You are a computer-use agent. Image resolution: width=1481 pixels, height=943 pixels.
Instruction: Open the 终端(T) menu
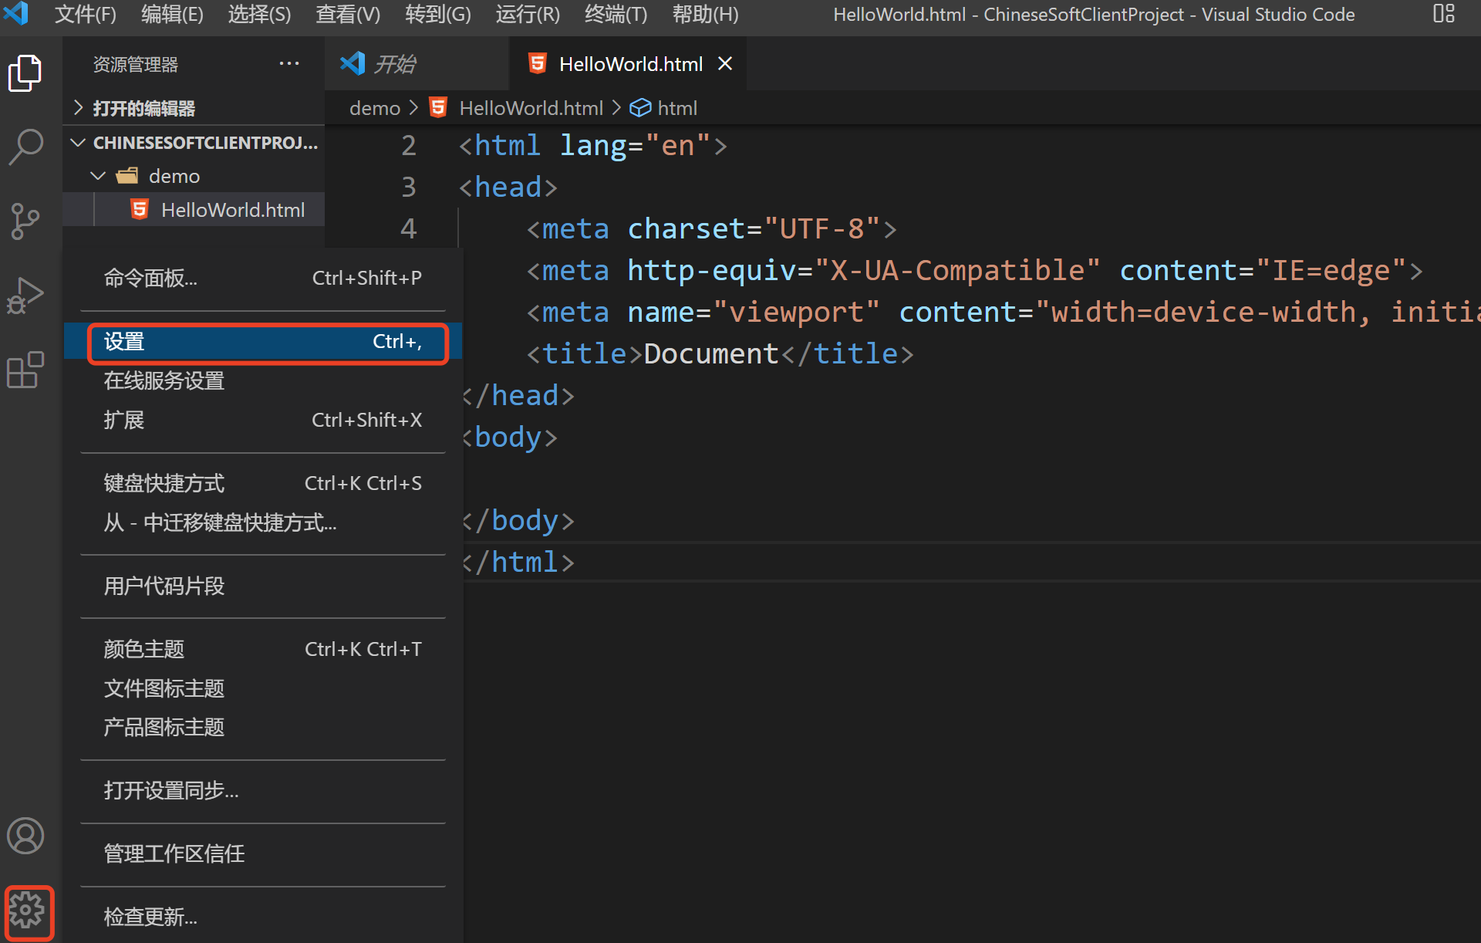pyautogui.click(x=616, y=14)
